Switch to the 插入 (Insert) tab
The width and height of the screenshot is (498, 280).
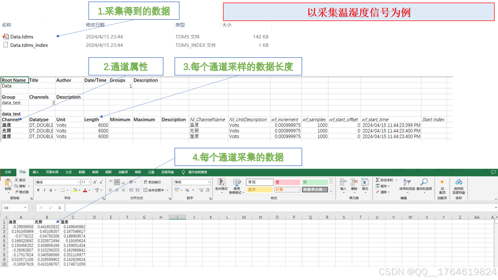(x=36, y=172)
